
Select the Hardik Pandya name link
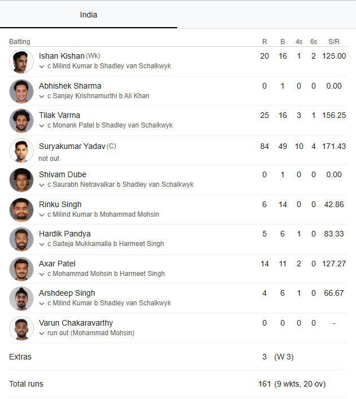tap(65, 234)
